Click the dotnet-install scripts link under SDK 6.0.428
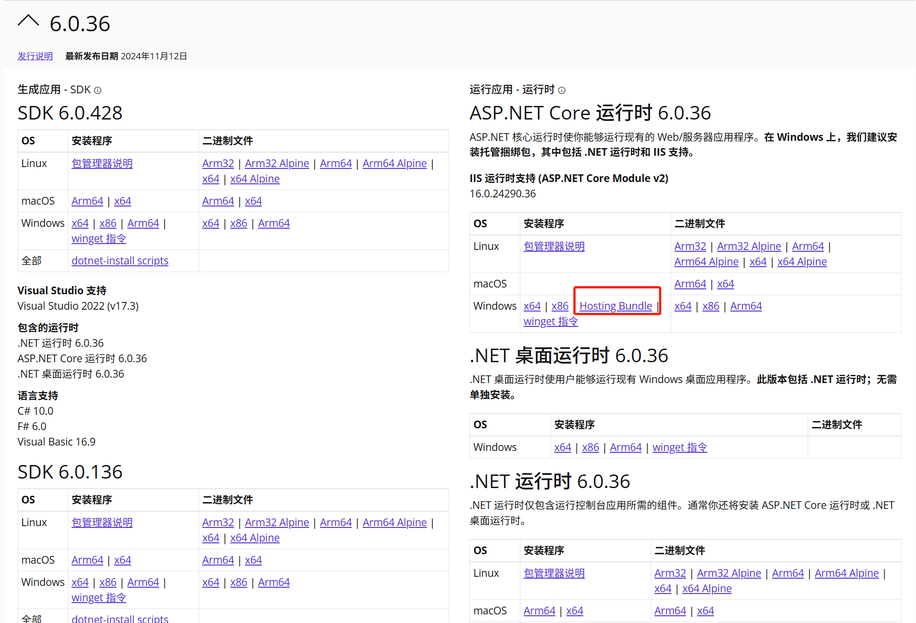Viewport: 916px width, 623px height. click(x=120, y=261)
